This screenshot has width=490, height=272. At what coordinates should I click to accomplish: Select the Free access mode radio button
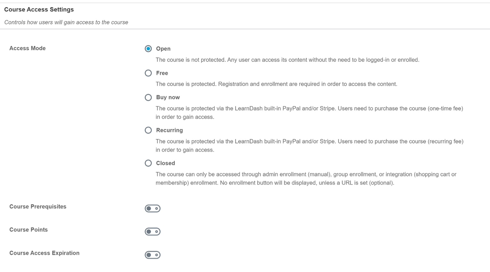coord(148,73)
